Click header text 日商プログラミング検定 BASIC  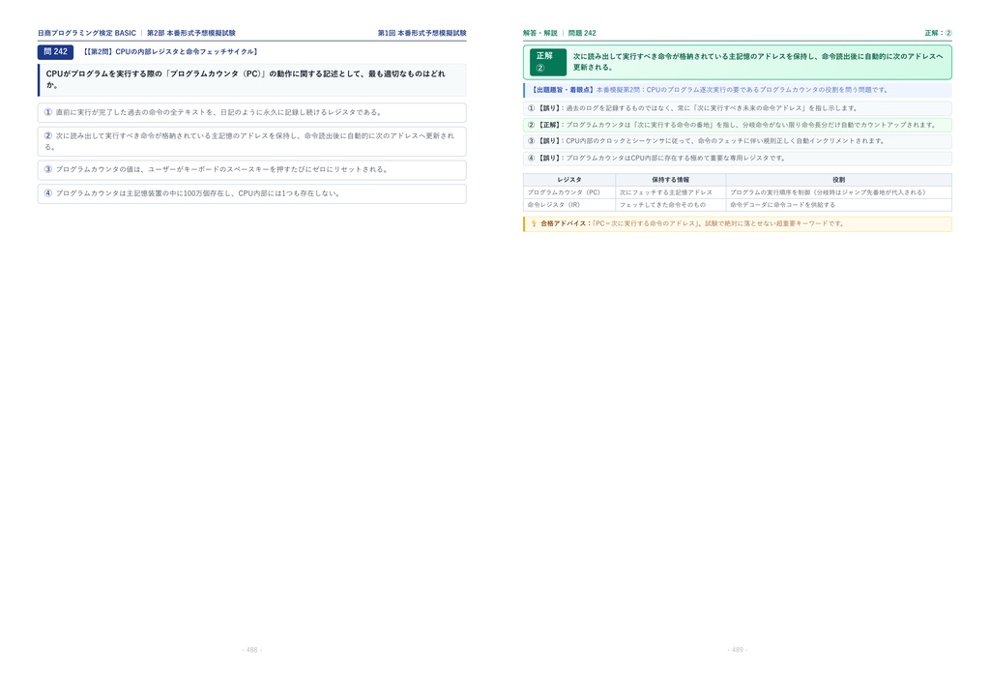pos(86,33)
